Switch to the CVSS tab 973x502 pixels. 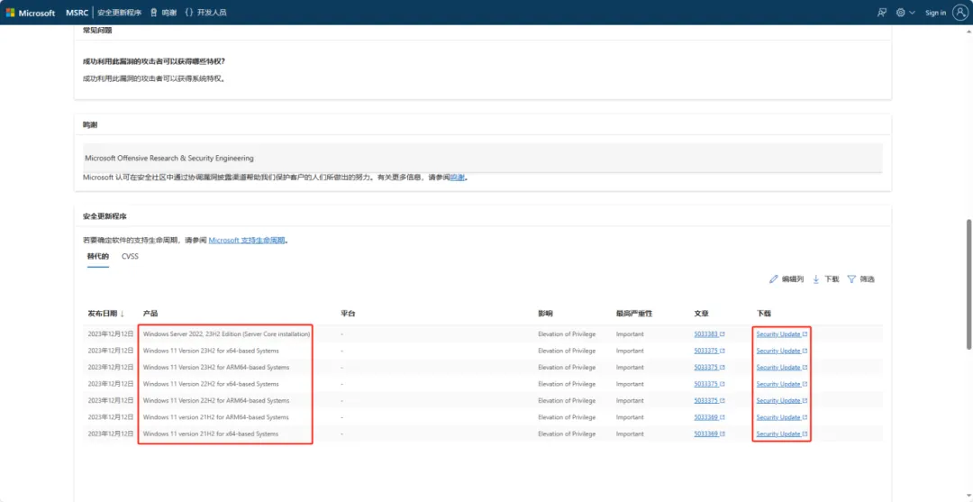pyautogui.click(x=131, y=256)
